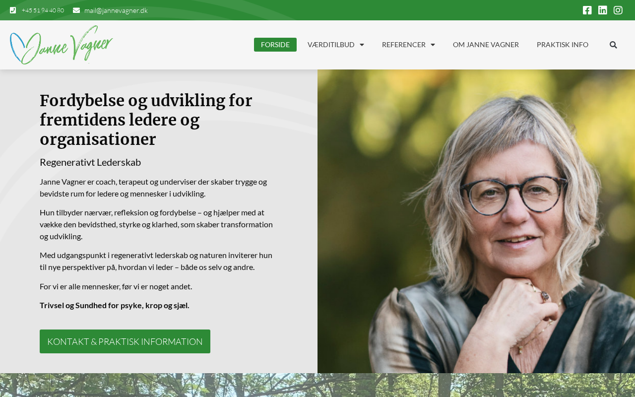The width and height of the screenshot is (635, 397).
Task: Click the portrait photo of Janne
Action: pyautogui.click(x=476, y=221)
